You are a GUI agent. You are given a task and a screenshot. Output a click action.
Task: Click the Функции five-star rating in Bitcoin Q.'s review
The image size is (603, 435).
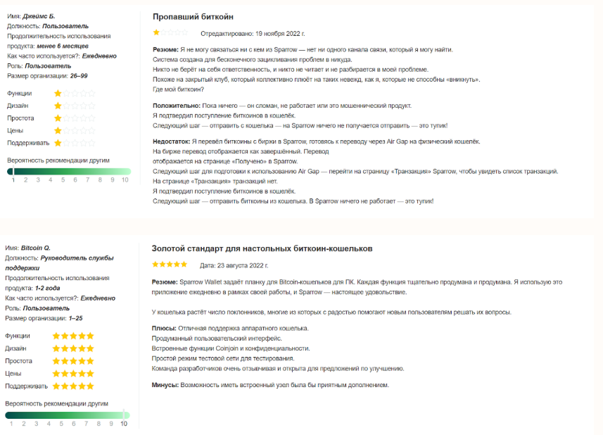tap(73, 336)
